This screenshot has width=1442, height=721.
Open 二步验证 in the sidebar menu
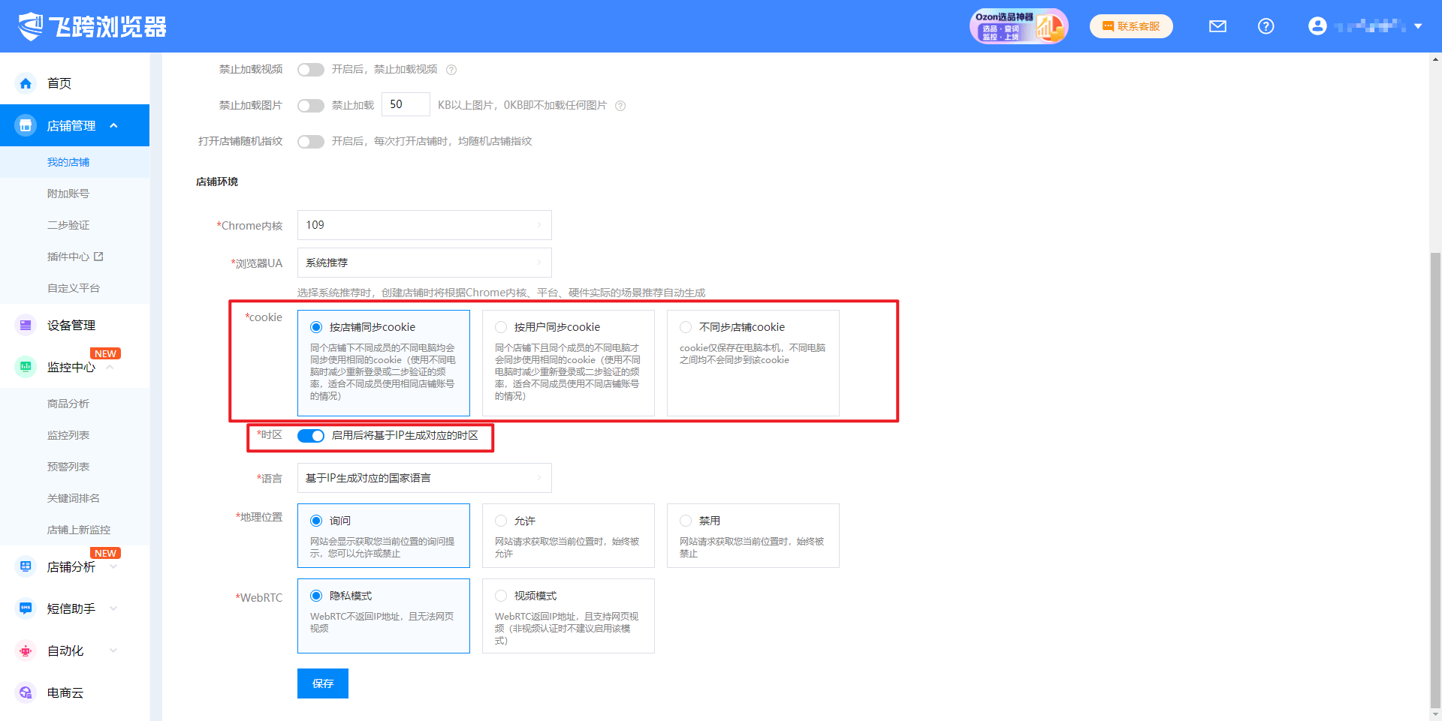[x=68, y=225]
